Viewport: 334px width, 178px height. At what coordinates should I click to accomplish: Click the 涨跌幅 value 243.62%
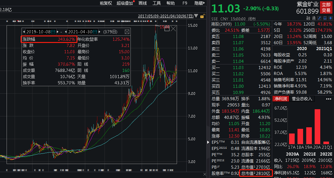[x=66, y=39]
